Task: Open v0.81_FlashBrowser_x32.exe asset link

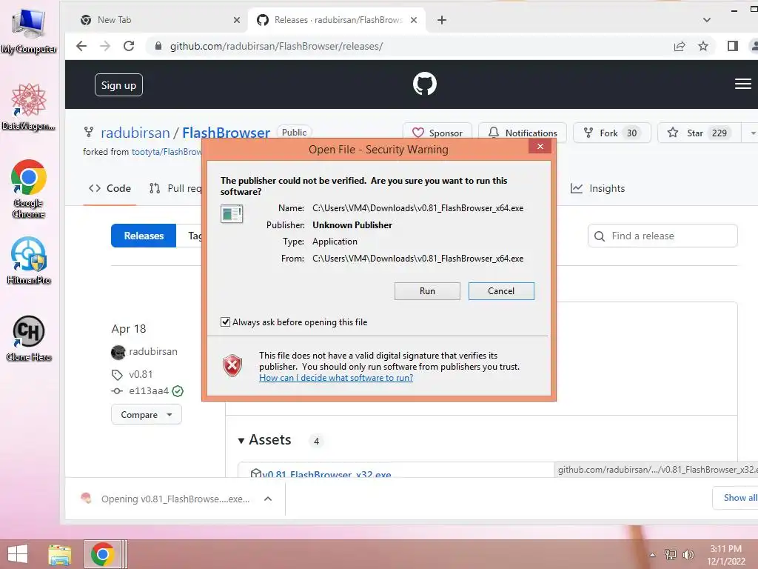Action: [x=326, y=474]
